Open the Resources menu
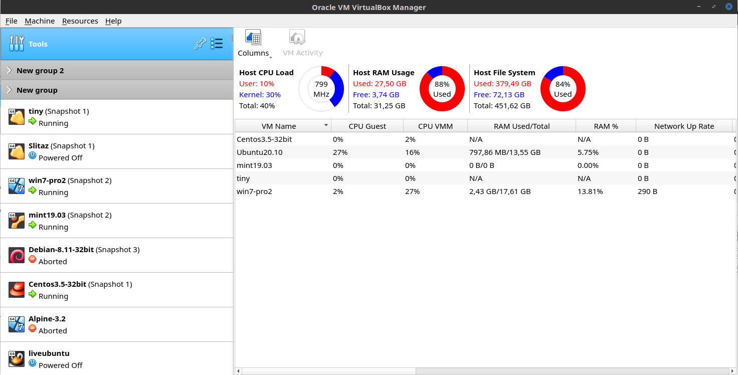Screen dimensions: 738x375 (x=80, y=21)
